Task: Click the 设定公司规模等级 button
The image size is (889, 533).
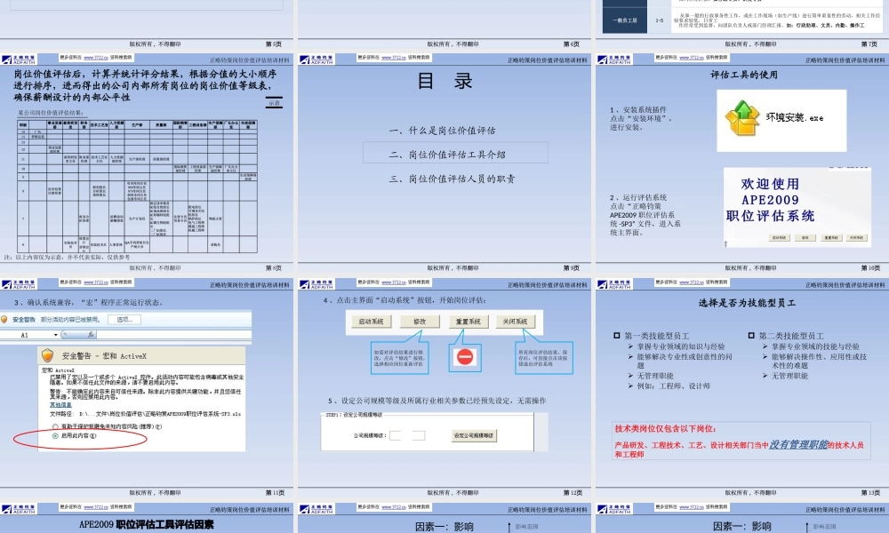Action: click(474, 435)
